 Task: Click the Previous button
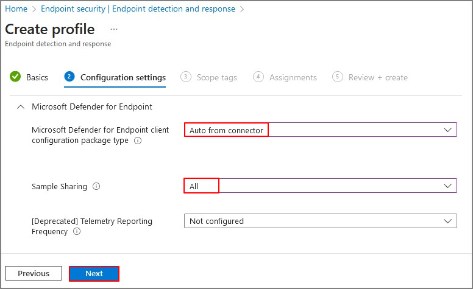coord(34,273)
